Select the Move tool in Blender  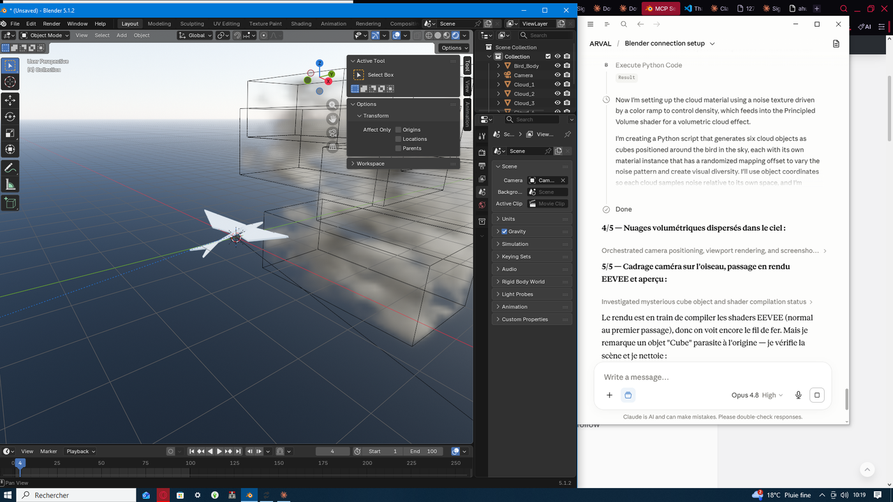(10, 101)
